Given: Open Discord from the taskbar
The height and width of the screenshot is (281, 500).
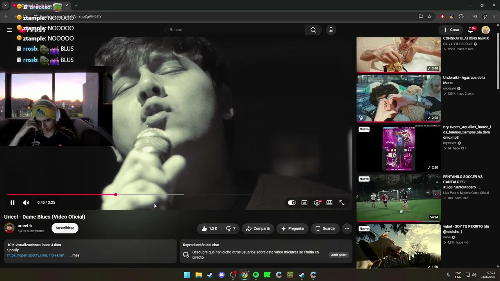Looking at the screenshot, I should (x=221, y=275).
